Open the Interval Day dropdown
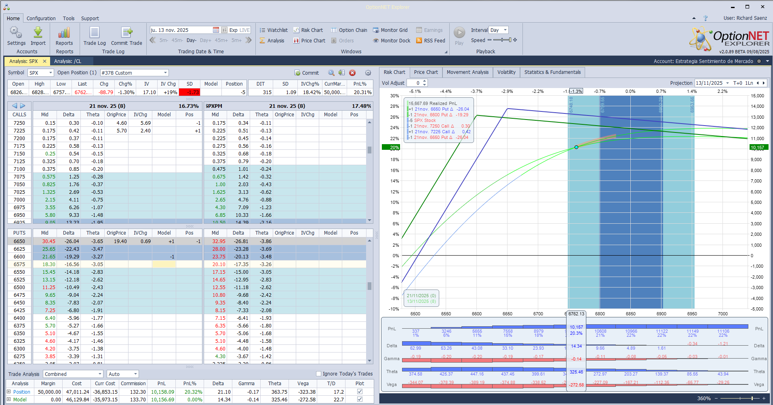Viewport: 773px width, 405px height. tap(505, 30)
